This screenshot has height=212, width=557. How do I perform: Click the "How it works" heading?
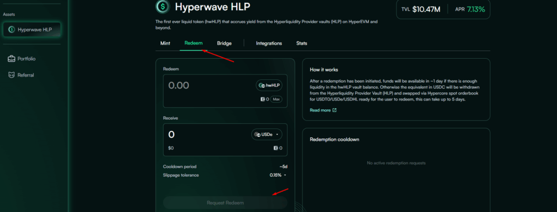[x=324, y=70]
